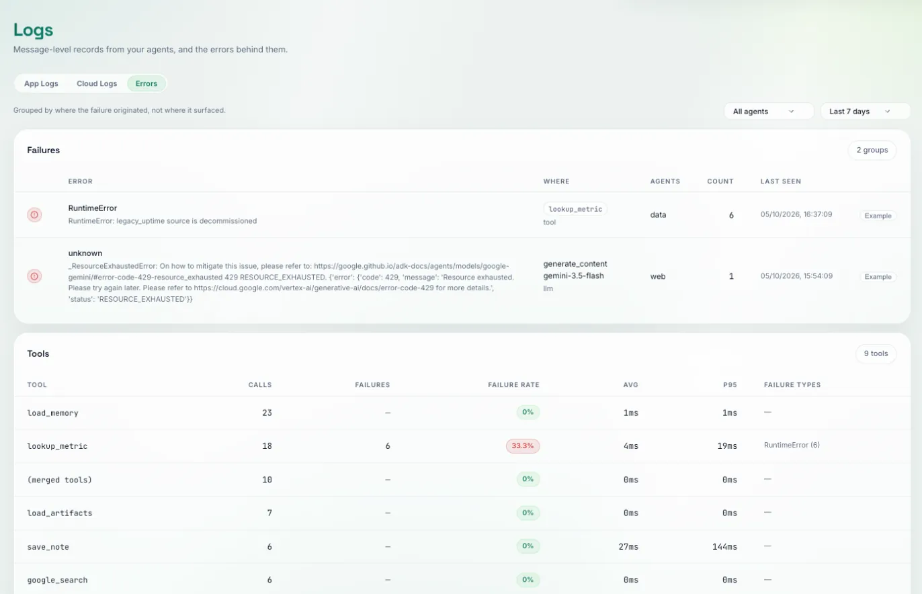Viewport: 922px width, 594px height.
Task: Click the web agent name
Action: coord(659,276)
